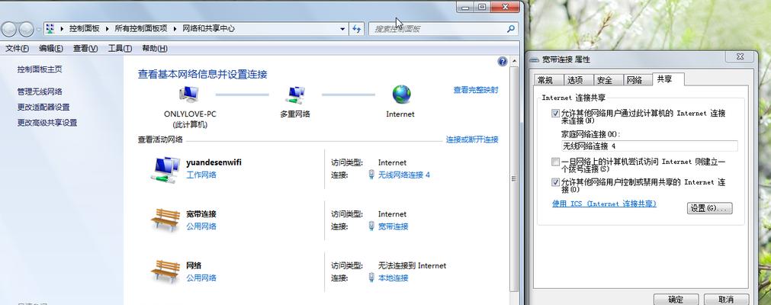Click the icon beside 本地连接 link
771x305 pixels.
click(371, 278)
